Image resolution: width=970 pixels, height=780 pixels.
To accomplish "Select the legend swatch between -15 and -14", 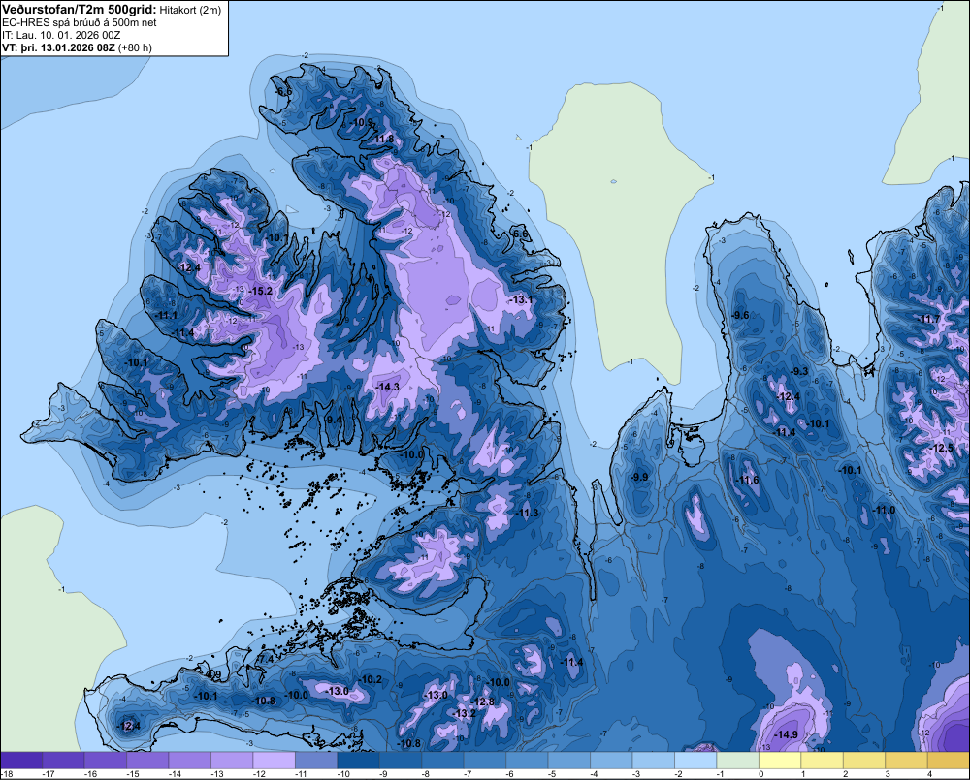I will [147, 760].
